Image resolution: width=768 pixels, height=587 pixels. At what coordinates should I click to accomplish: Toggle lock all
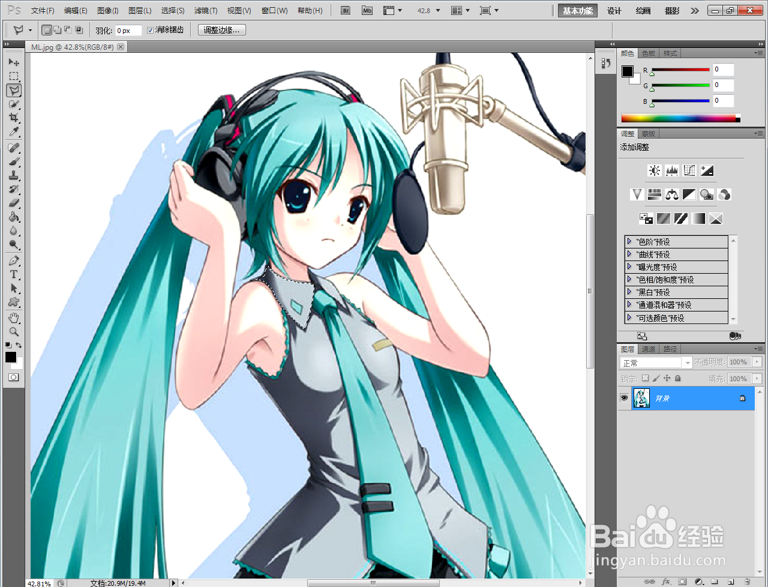tap(677, 379)
